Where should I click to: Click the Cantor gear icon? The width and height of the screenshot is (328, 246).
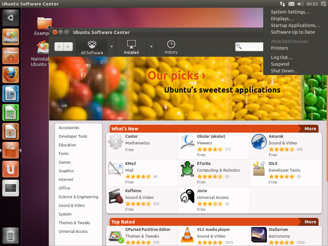116,141
